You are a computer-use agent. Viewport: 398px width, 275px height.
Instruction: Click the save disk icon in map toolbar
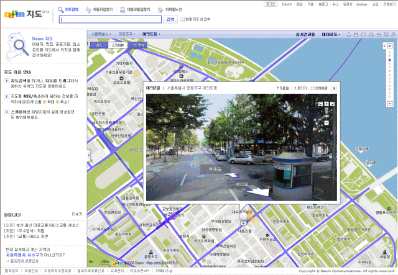[x=356, y=35]
